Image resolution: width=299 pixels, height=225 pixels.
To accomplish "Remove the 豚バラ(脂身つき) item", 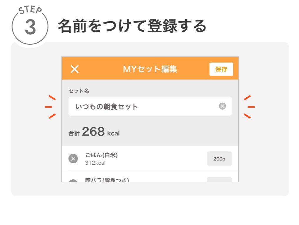I will coord(73,181).
